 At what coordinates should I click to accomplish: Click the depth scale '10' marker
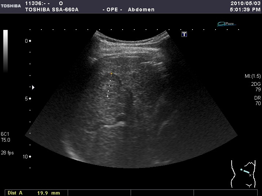(x=27, y=157)
